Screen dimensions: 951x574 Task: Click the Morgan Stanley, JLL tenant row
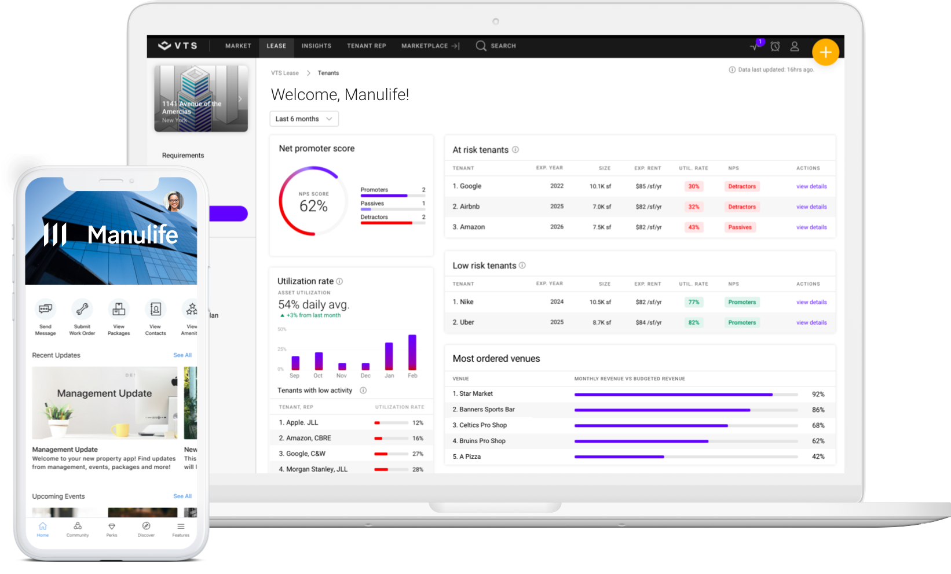point(351,469)
